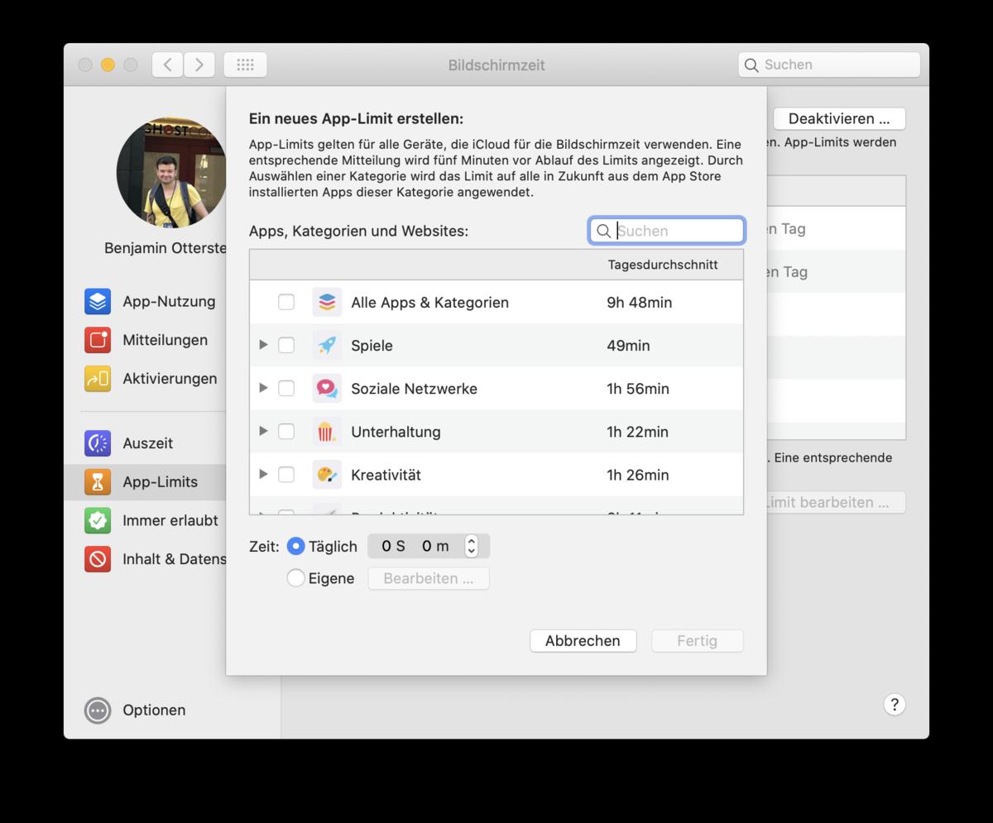Image resolution: width=993 pixels, height=823 pixels.
Task: Click the 9h 48min value
Action: [640, 302]
